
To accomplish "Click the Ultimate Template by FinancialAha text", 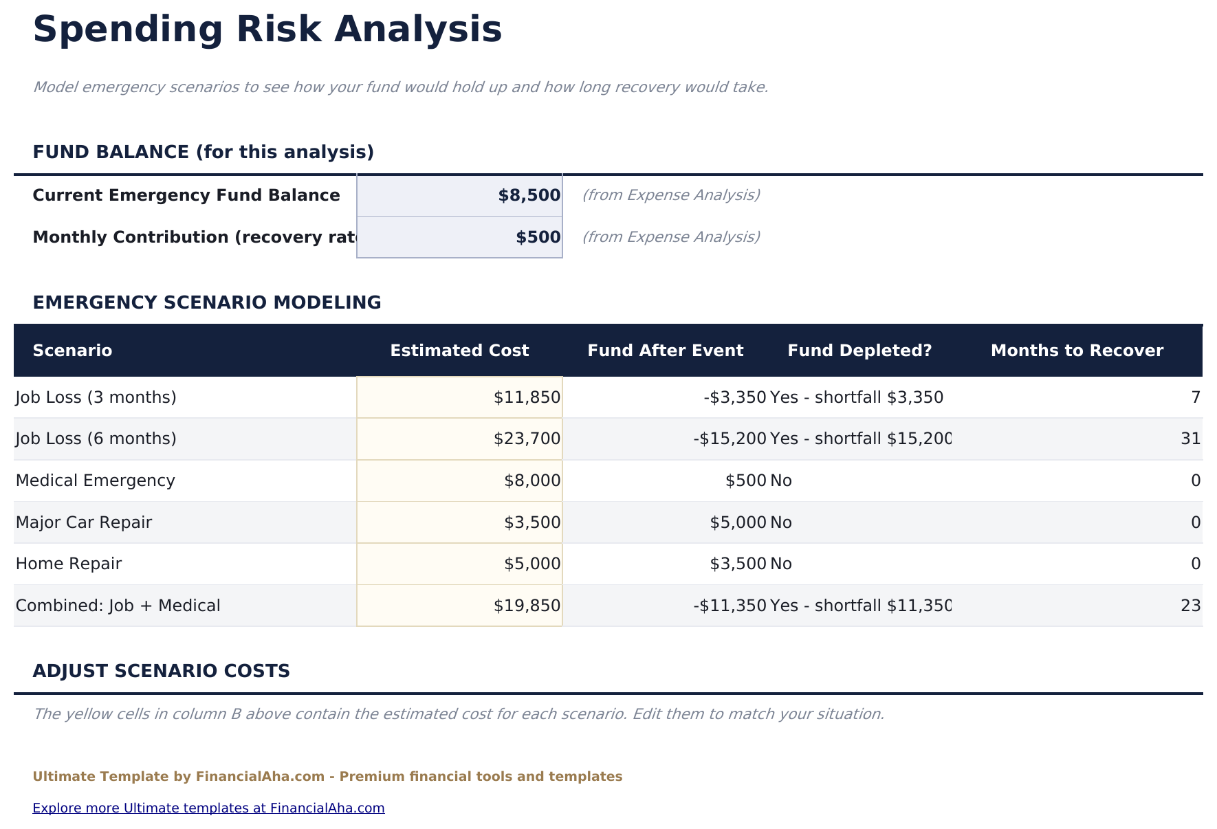I will pos(328,776).
